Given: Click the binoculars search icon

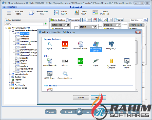Looking at the screenshot, I should pyautogui.click(x=145, y=20).
